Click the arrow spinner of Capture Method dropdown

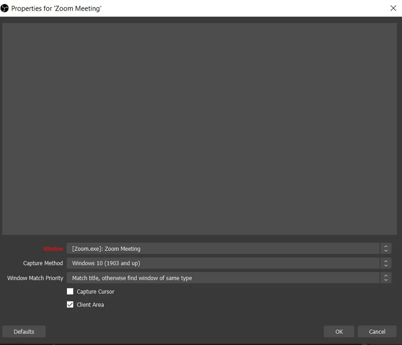tap(385, 263)
